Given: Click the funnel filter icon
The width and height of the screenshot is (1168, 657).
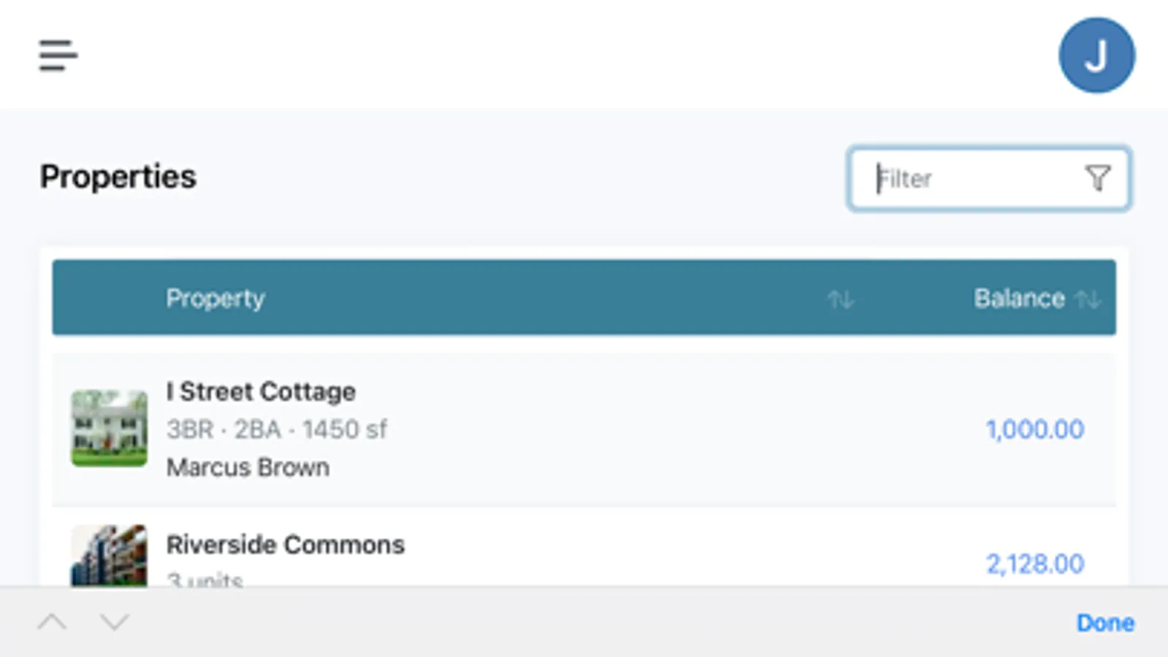Looking at the screenshot, I should point(1097,179).
